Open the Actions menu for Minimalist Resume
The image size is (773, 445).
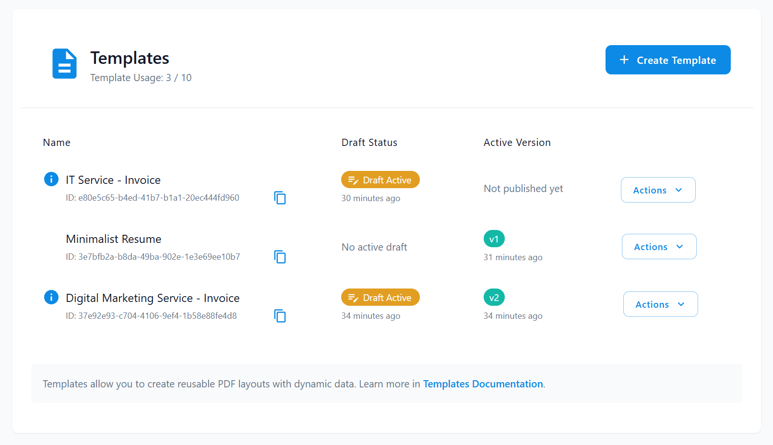point(659,246)
